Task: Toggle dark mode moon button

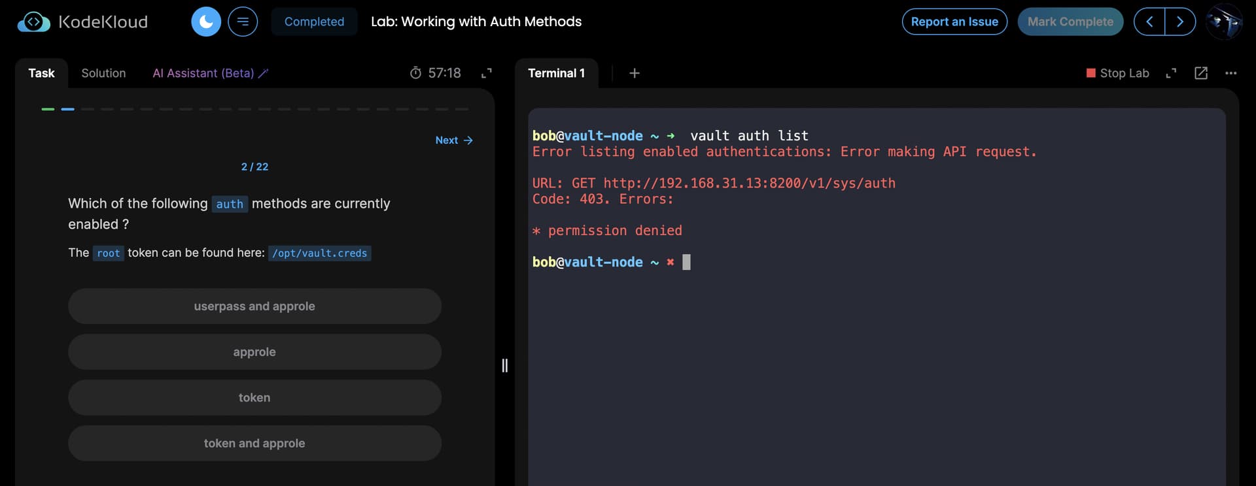Action: pyautogui.click(x=206, y=22)
